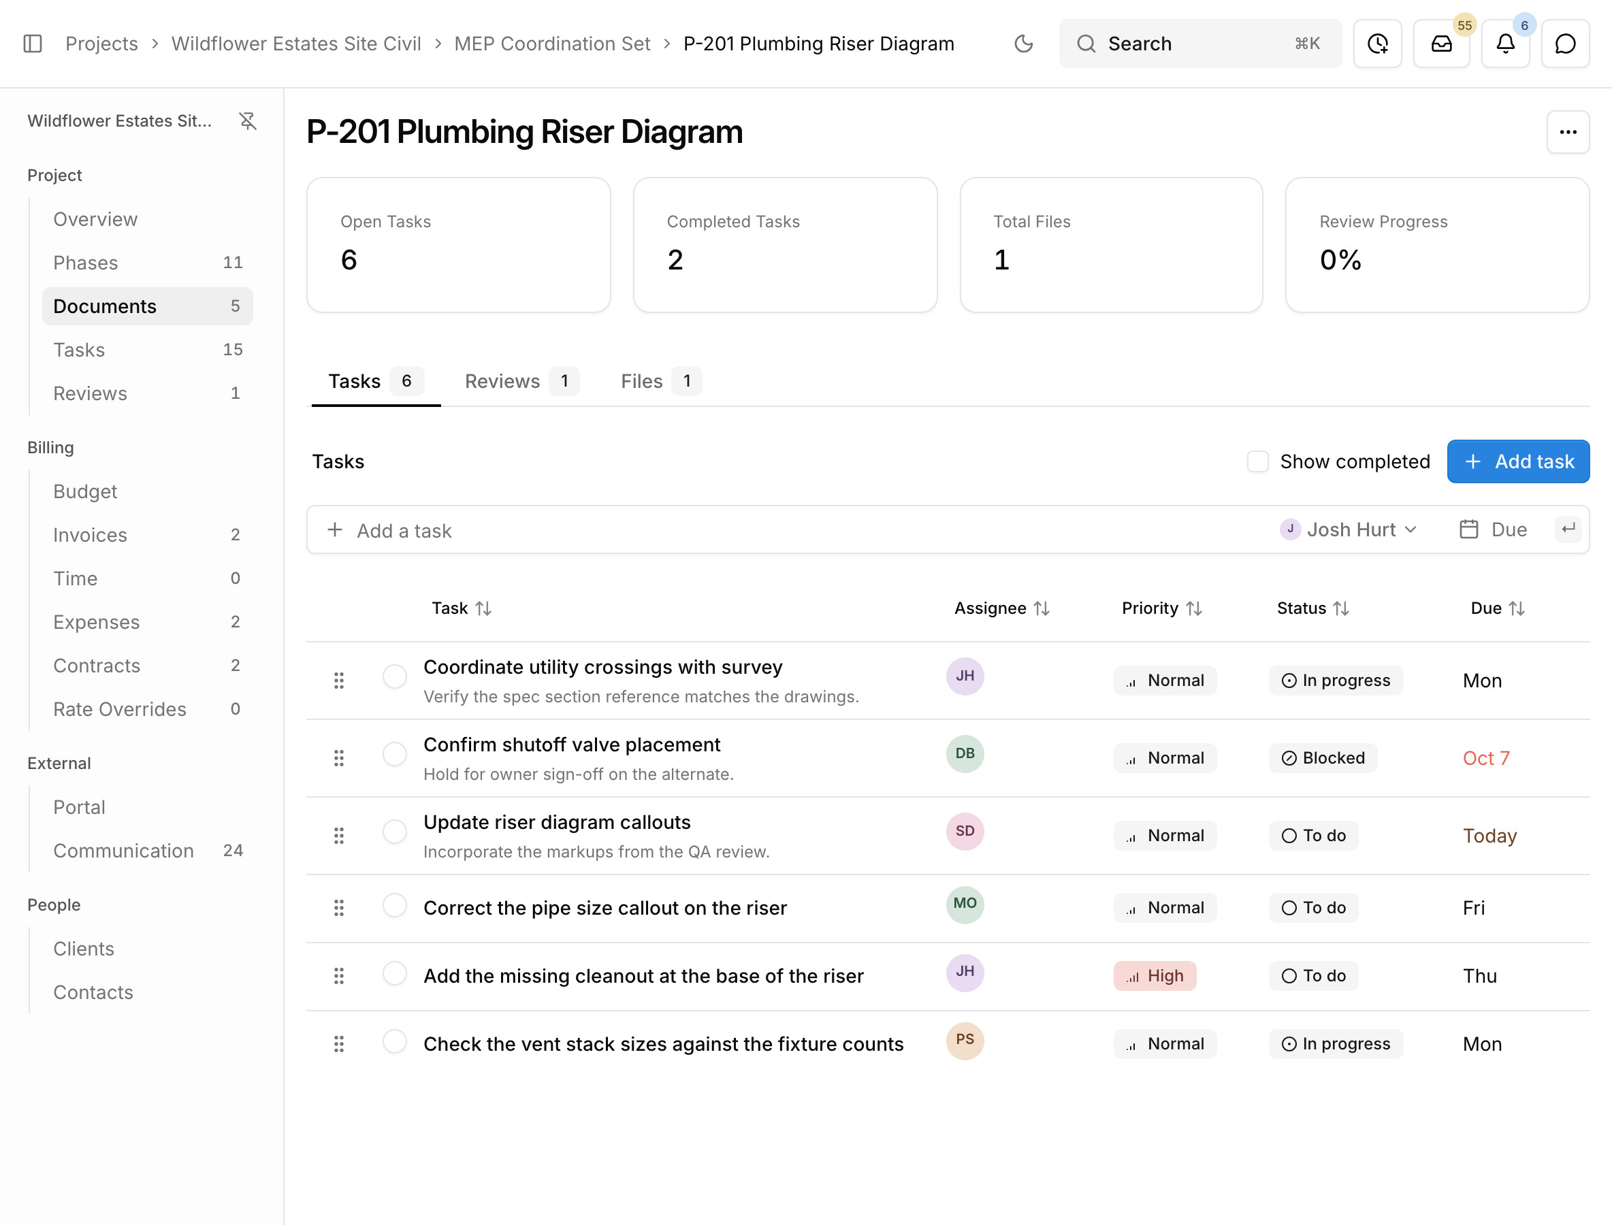The width and height of the screenshot is (1612, 1225).
Task: Switch to the Reviews tab
Action: (x=521, y=381)
